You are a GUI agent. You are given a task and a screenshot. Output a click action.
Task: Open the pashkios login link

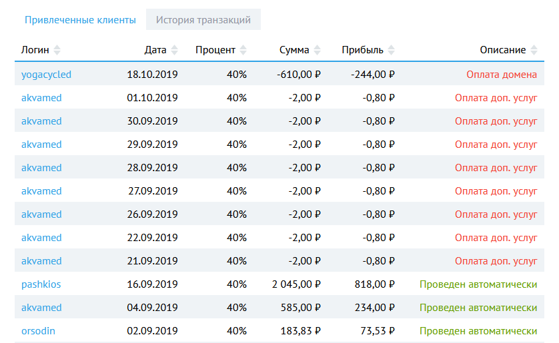point(41,284)
